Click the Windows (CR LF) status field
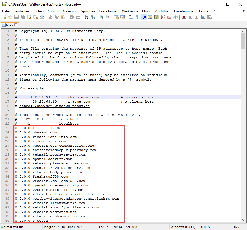The height and width of the screenshot is (230, 247). pos(183,227)
